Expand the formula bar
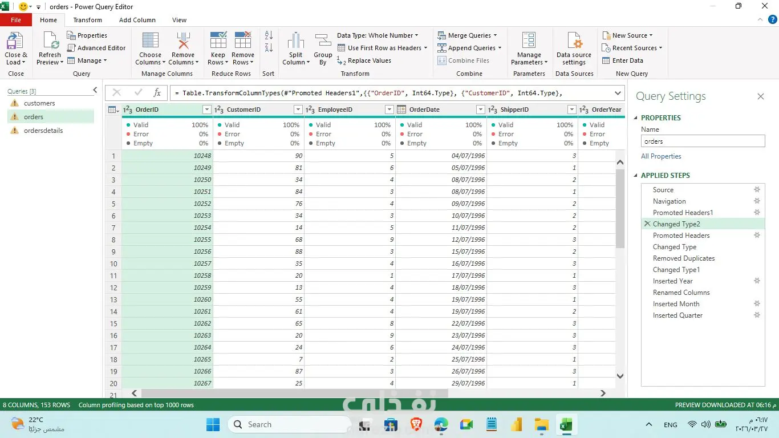Image resolution: width=779 pixels, height=438 pixels. [618, 93]
